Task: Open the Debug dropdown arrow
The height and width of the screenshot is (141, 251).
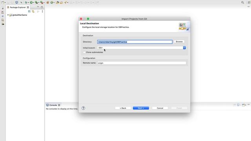Action: tap(28, 3)
